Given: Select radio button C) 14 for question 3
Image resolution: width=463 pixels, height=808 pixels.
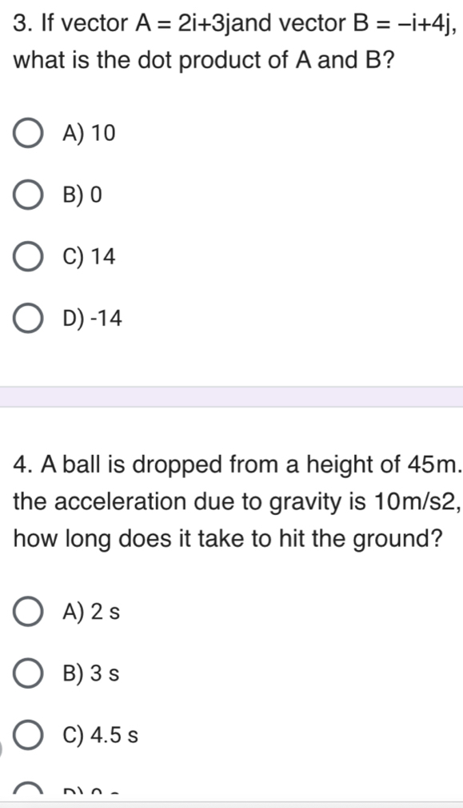Looking at the screenshot, I should tap(28, 256).
